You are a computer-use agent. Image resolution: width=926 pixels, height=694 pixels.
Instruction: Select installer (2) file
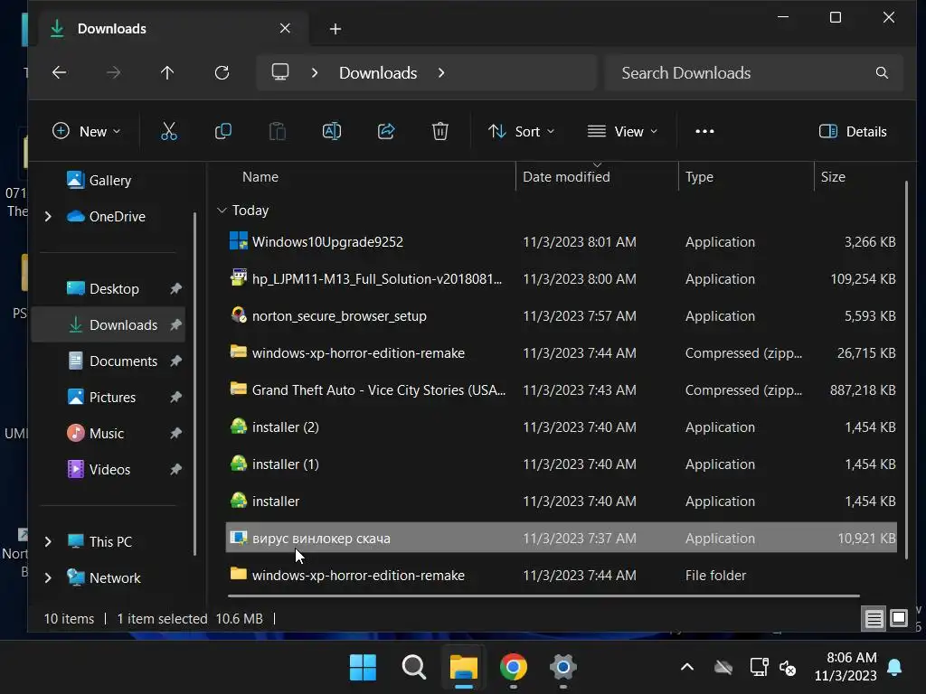(561, 427)
